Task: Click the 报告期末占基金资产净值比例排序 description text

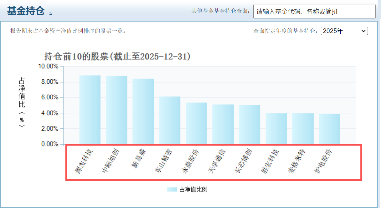Action: coord(68,31)
